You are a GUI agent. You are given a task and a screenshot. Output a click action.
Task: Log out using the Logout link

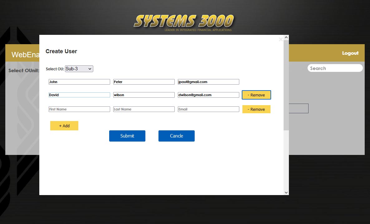point(350,53)
